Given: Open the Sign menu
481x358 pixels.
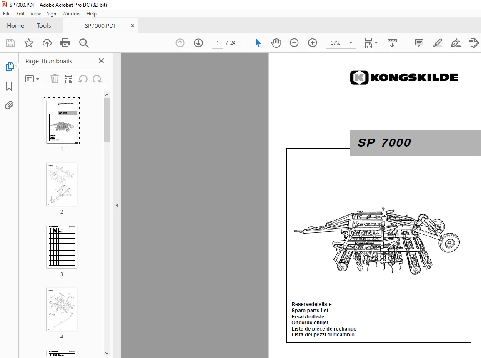Looking at the screenshot, I should click(x=51, y=14).
